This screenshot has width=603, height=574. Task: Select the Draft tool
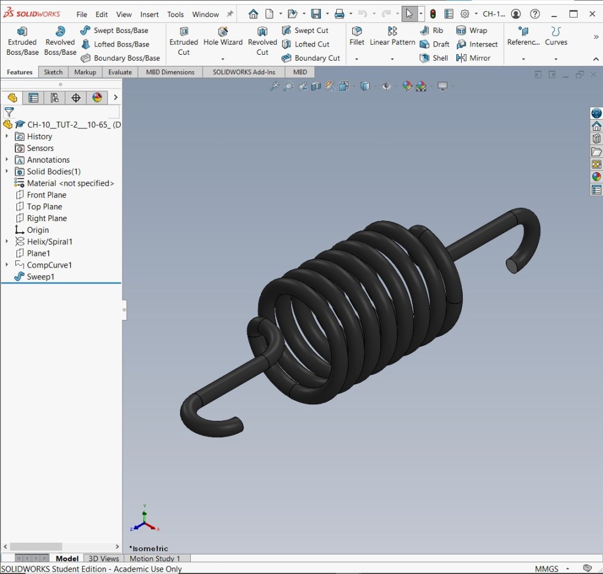[435, 44]
